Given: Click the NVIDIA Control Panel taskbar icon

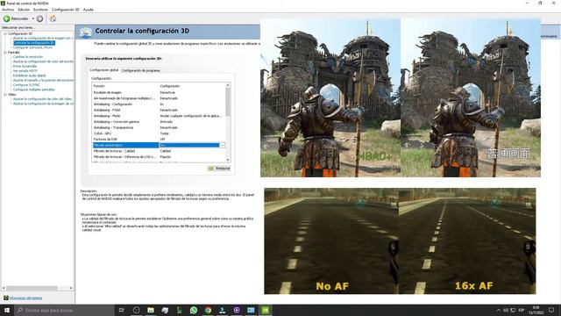Looking at the screenshot, I should [x=265, y=310].
